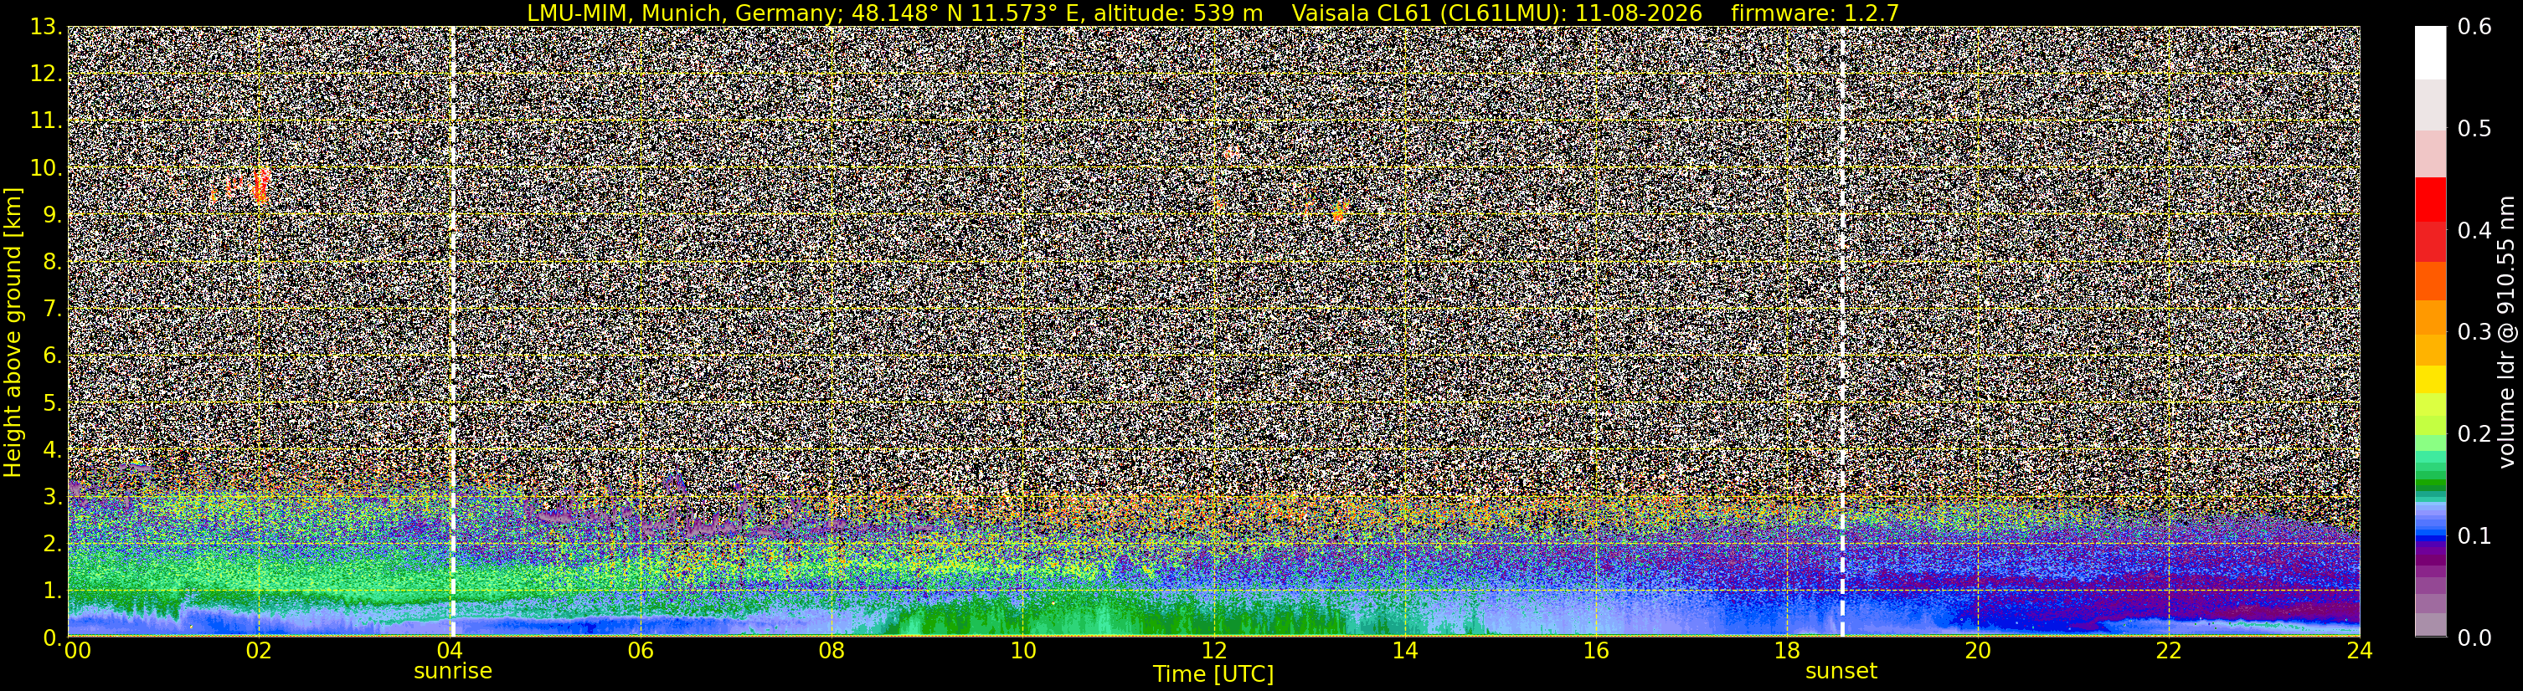Click the '24' time axis tick label
2523x691 pixels.
coord(2360,651)
